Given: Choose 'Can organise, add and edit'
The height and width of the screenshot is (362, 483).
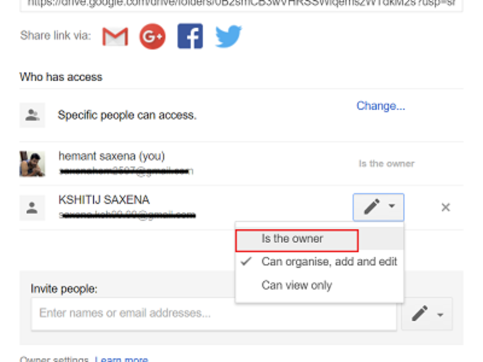Looking at the screenshot, I should coord(329,262).
